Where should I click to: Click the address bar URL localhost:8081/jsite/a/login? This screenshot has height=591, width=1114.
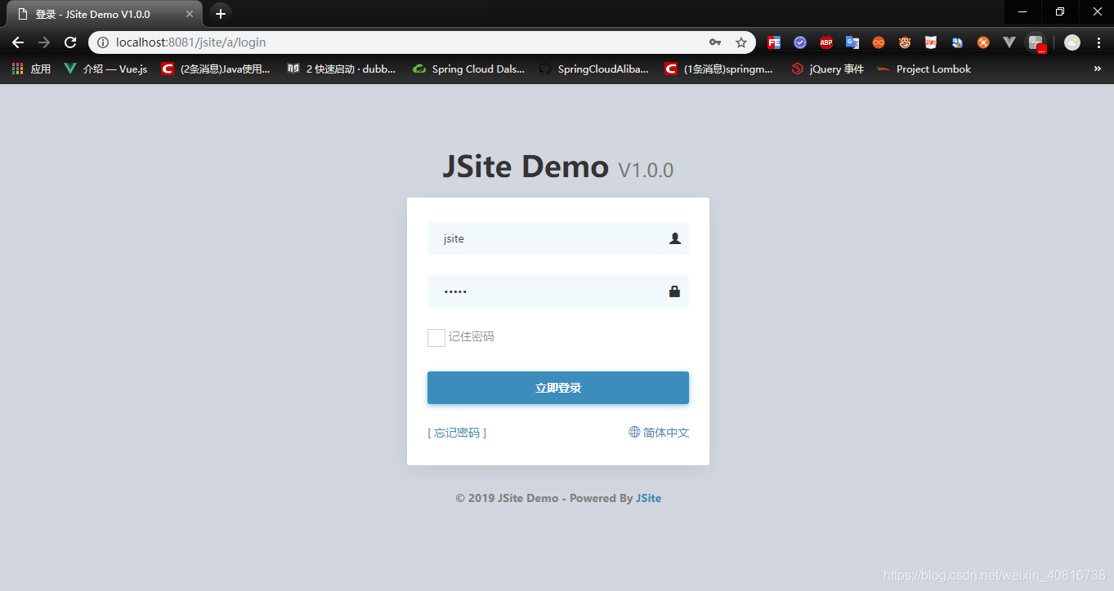click(190, 42)
